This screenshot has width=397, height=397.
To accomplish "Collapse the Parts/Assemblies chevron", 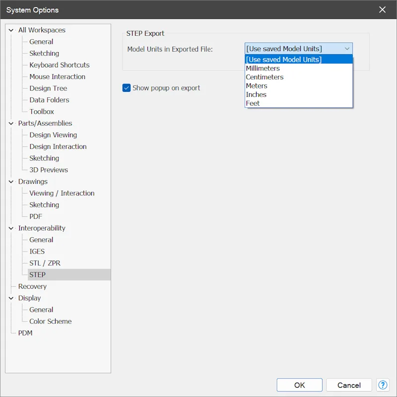I will pyautogui.click(x=11, y=123).
